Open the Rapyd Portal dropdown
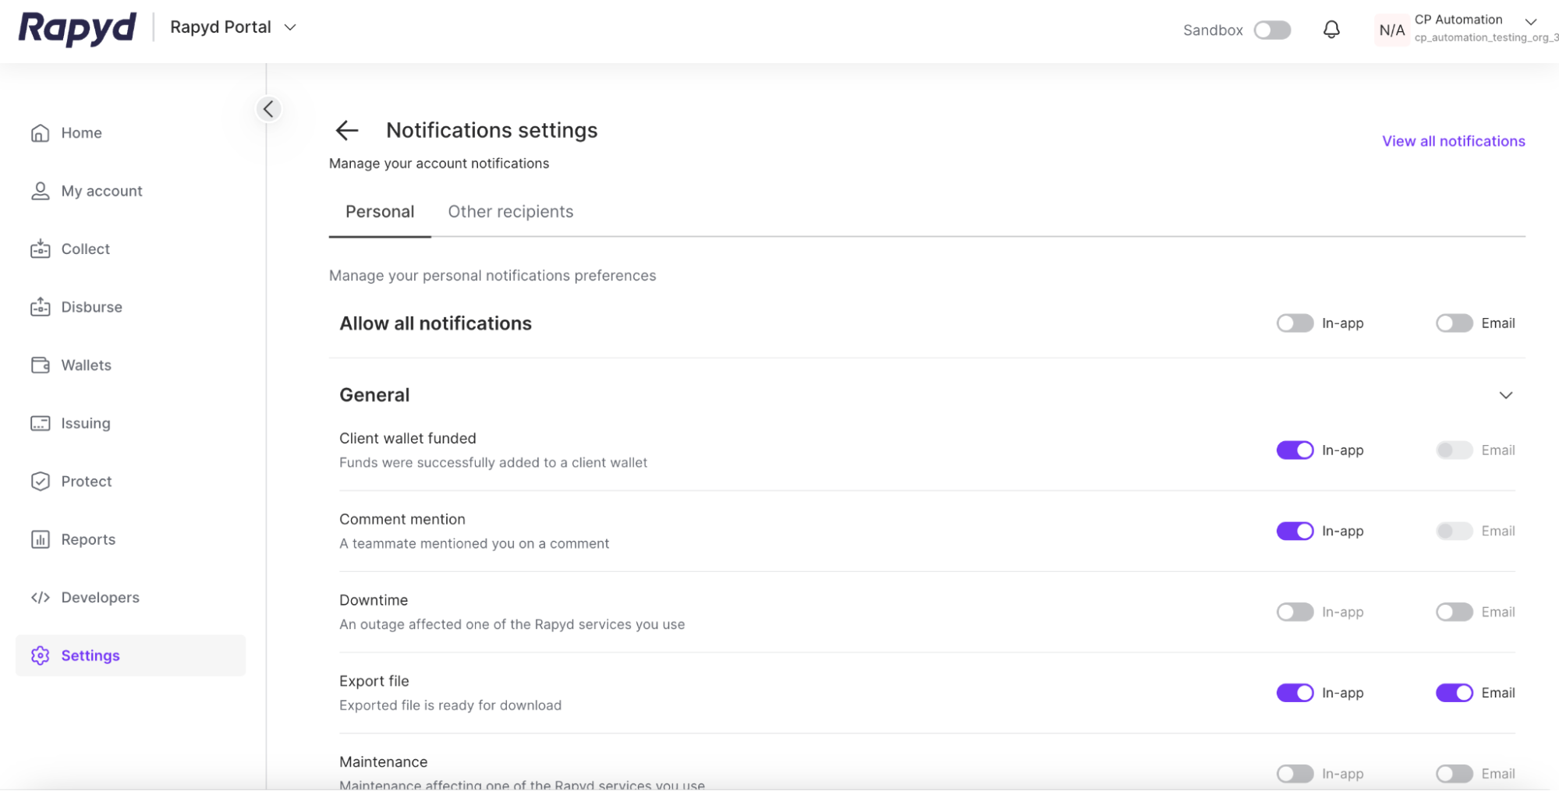The width and height of the screenshot is (1559, 791). [231, 26]
